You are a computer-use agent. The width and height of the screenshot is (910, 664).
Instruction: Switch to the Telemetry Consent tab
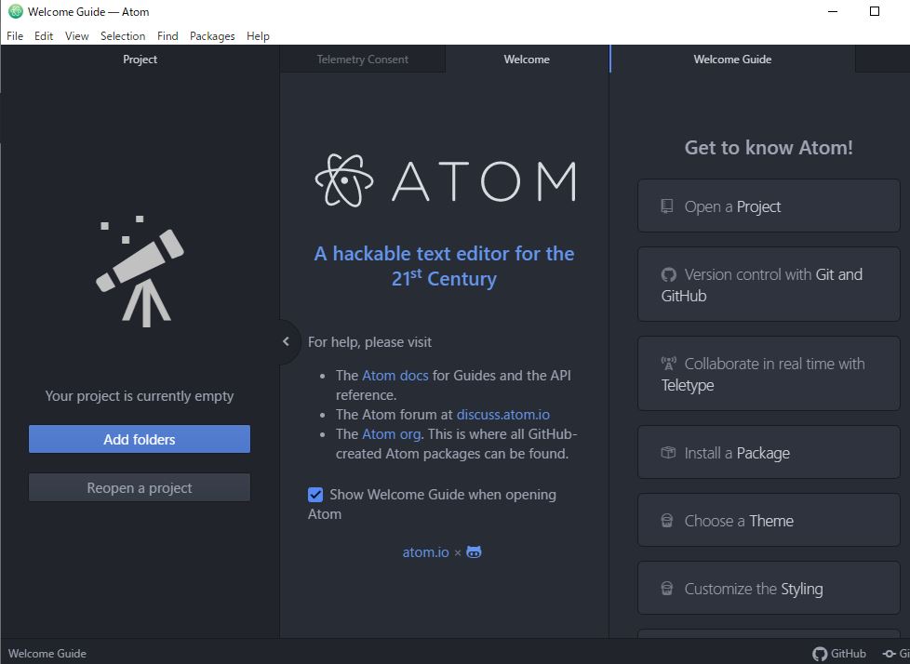click(x=363, y=60)
